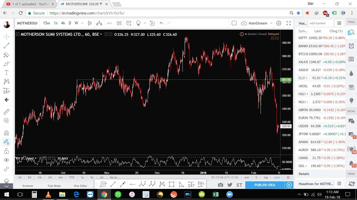Open the object tree layers icon
Viewport: 357px width, 200px height.
6,181
